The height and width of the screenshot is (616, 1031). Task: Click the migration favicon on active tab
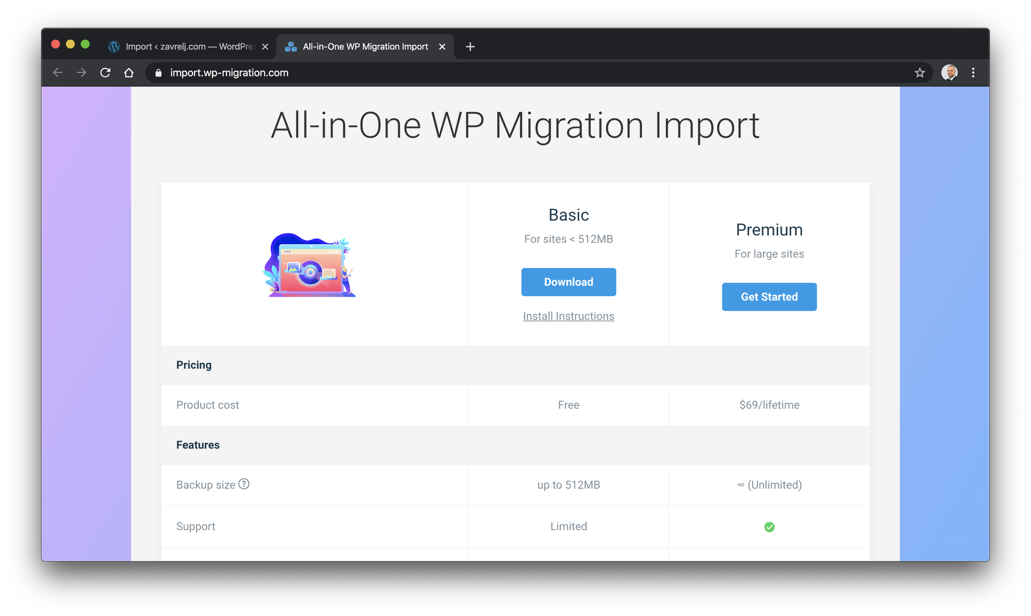(291, 47)
